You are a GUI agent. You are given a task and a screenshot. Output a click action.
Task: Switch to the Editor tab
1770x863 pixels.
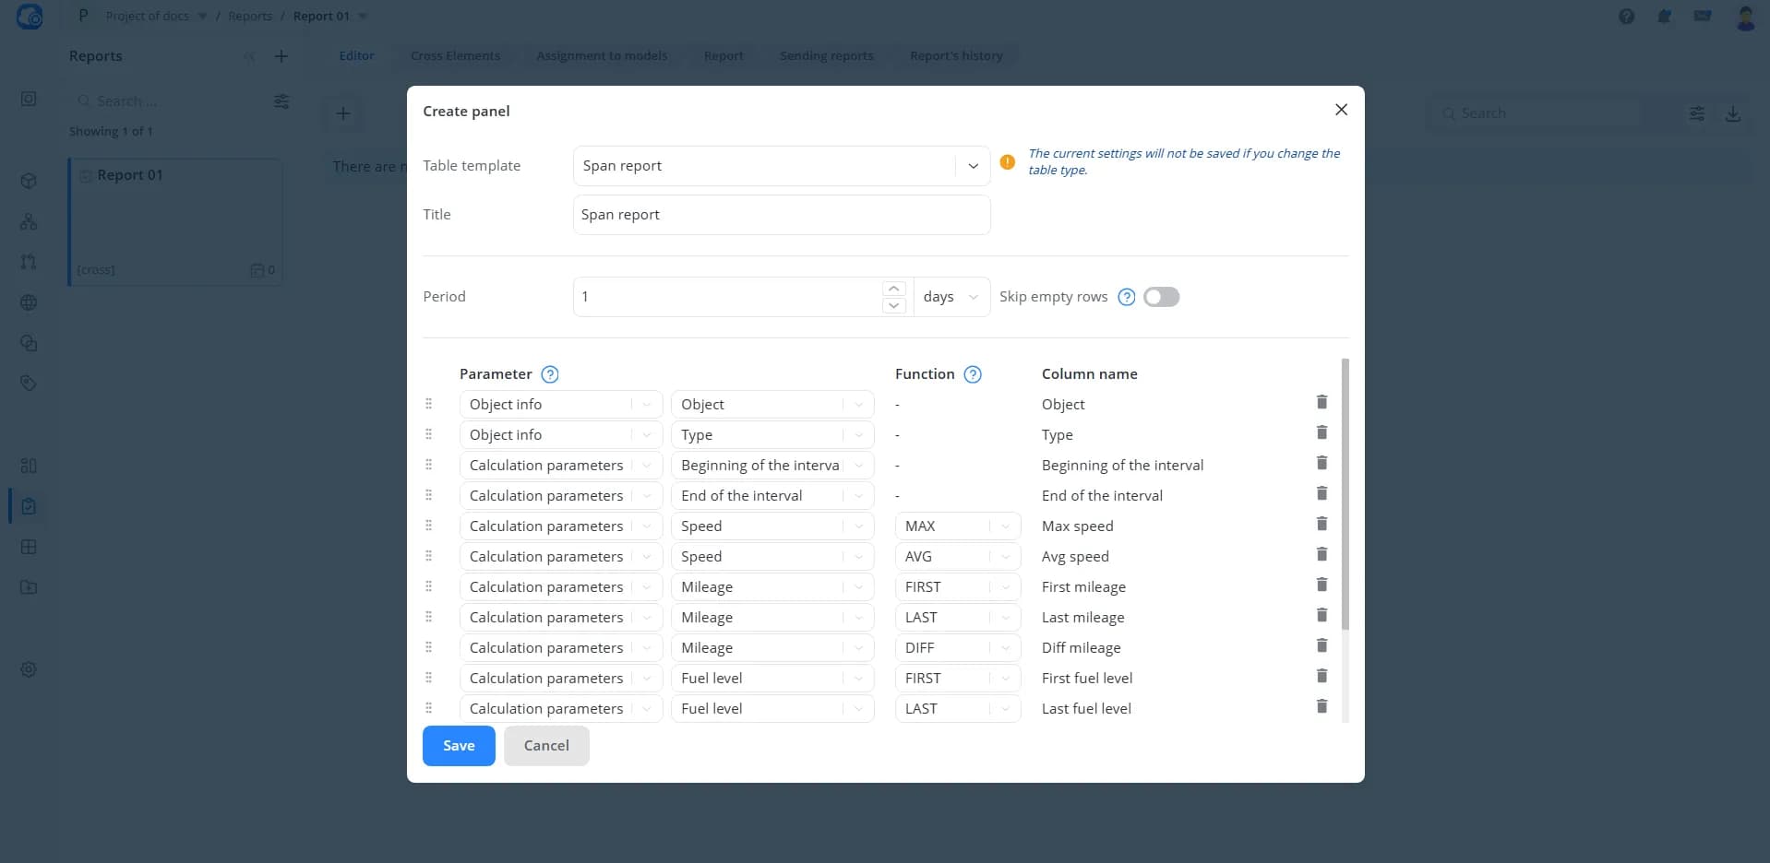point(356,55)
